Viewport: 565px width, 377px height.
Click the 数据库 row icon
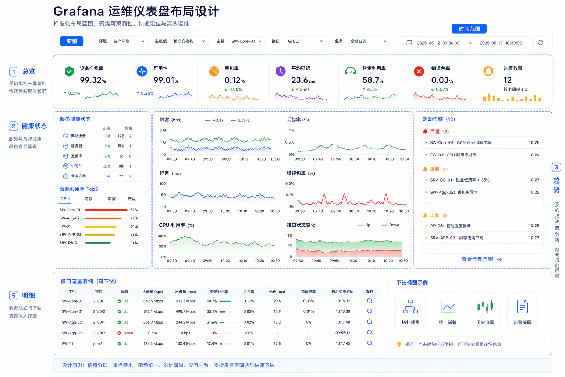(x=65, y=156)
